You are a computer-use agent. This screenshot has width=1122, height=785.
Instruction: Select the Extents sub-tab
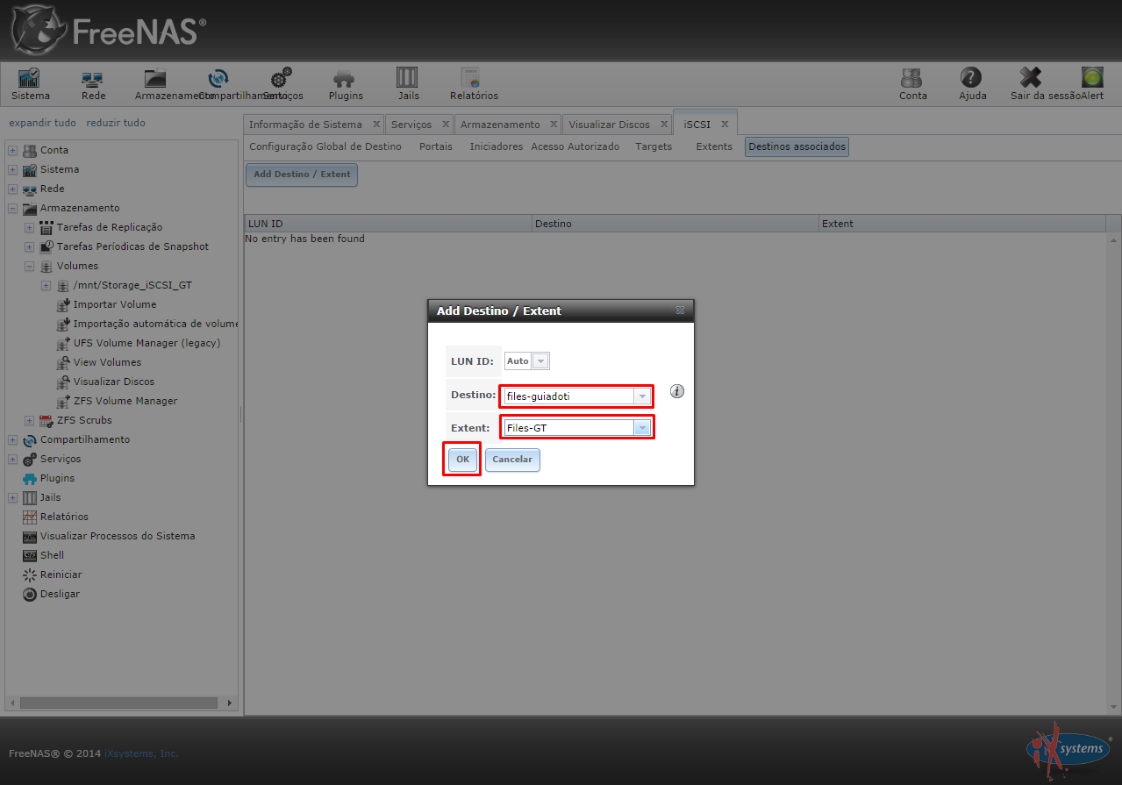click(x=713, y=146)
